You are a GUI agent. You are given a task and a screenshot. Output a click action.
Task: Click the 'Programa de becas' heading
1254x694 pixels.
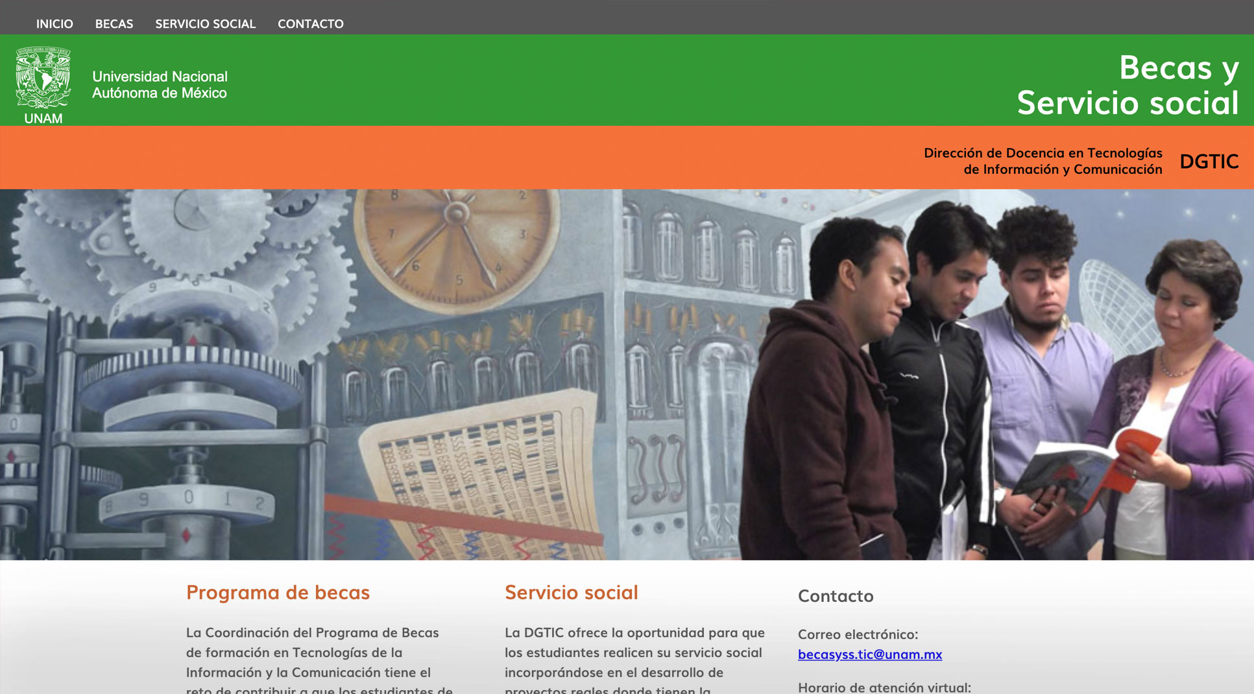click(x=278, y=592)
